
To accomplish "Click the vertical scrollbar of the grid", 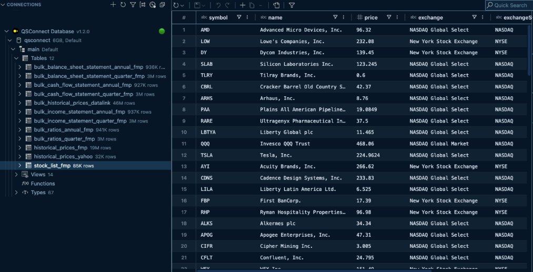I will 530,51.
